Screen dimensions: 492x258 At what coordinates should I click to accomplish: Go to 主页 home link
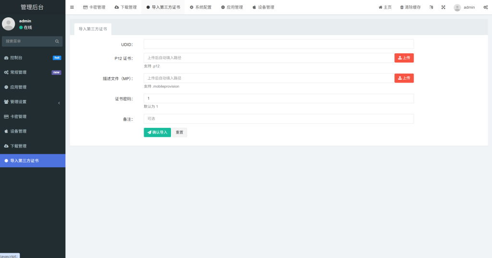(x=385, y=7)
